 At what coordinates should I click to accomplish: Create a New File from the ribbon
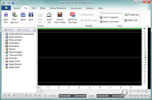click(6, 18)
